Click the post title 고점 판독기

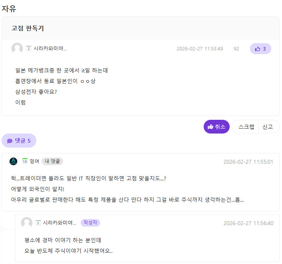pyautogui.click(x=28, y=28)
